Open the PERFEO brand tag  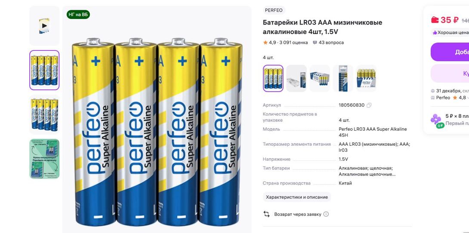point(274,10)
